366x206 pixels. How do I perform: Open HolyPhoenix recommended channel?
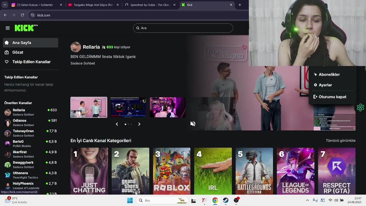[30, 186]
